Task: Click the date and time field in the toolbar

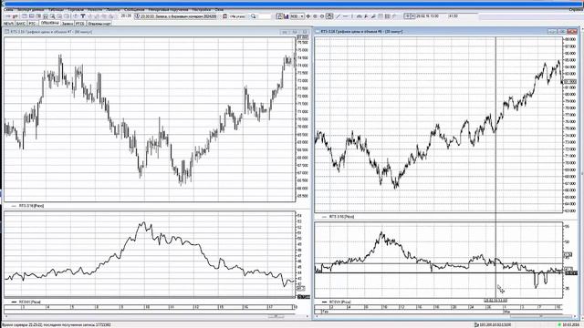Action: 428,16
